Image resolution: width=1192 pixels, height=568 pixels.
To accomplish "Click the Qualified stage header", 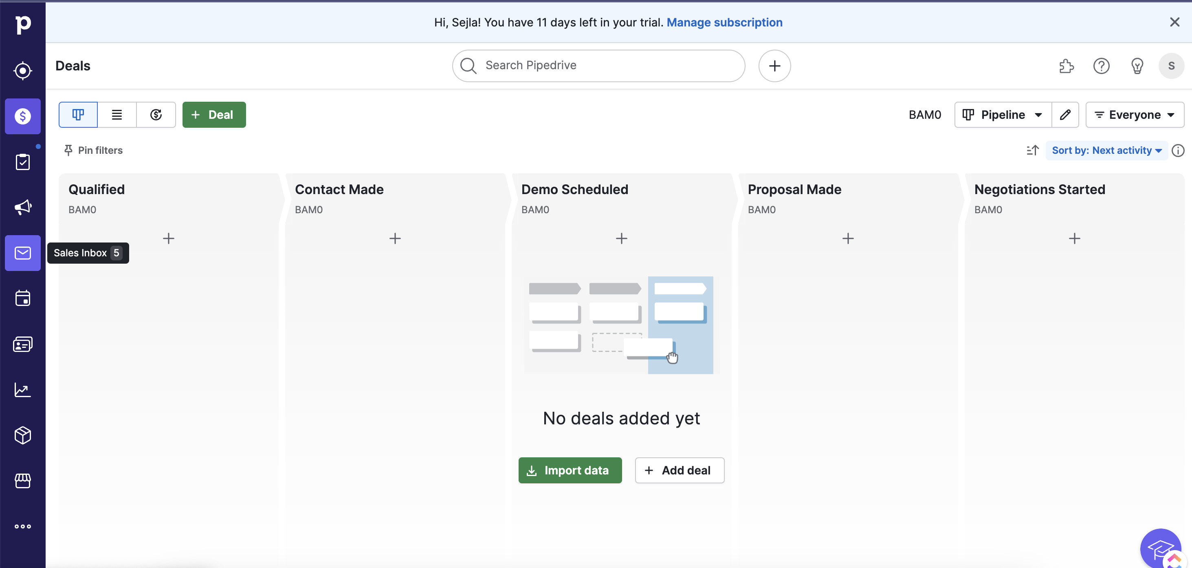I will [x=97, y=190].
